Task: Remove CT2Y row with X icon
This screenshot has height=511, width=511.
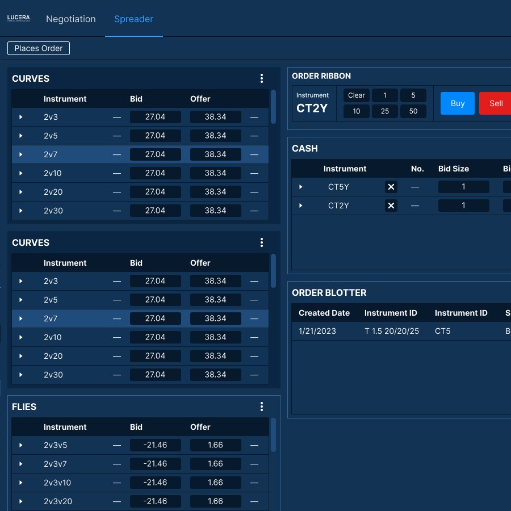Action: (391, 206)
